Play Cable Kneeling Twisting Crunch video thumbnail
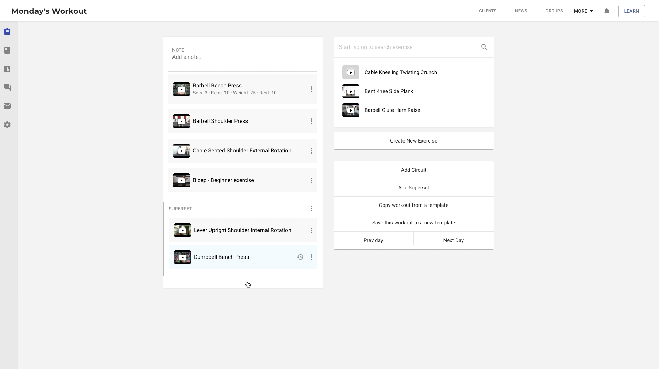Screen dimensions: 659x369 pyautogui.click(x=351, y=72)
